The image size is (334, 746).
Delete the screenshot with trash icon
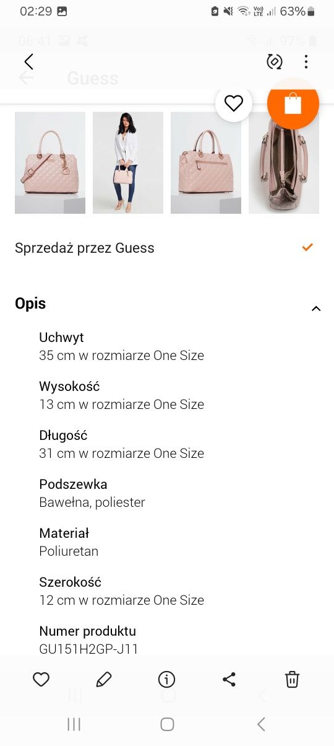pyautogui.click(x=293, y=680)
